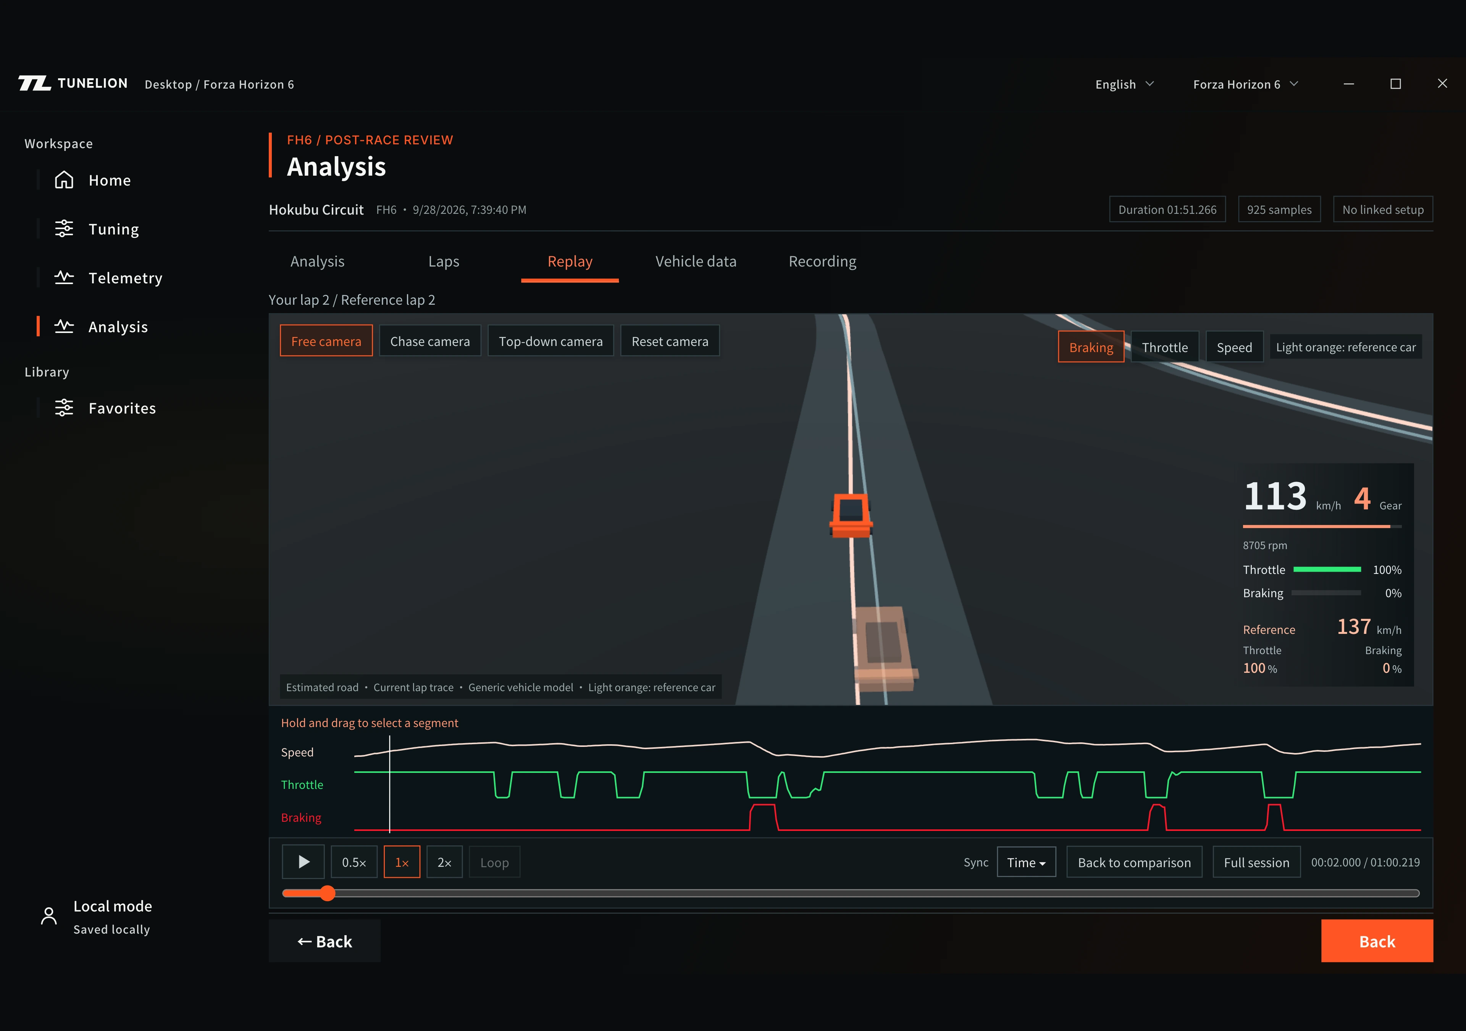
Task: Click the 925 samples badge
Action: 1279,210
